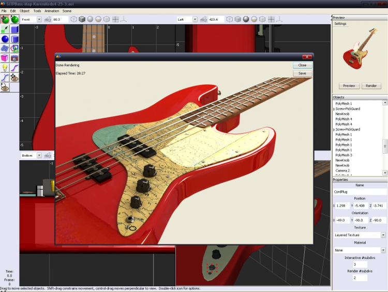
Task: Choose the Create cube tool
Action: [x=14, y=29]
